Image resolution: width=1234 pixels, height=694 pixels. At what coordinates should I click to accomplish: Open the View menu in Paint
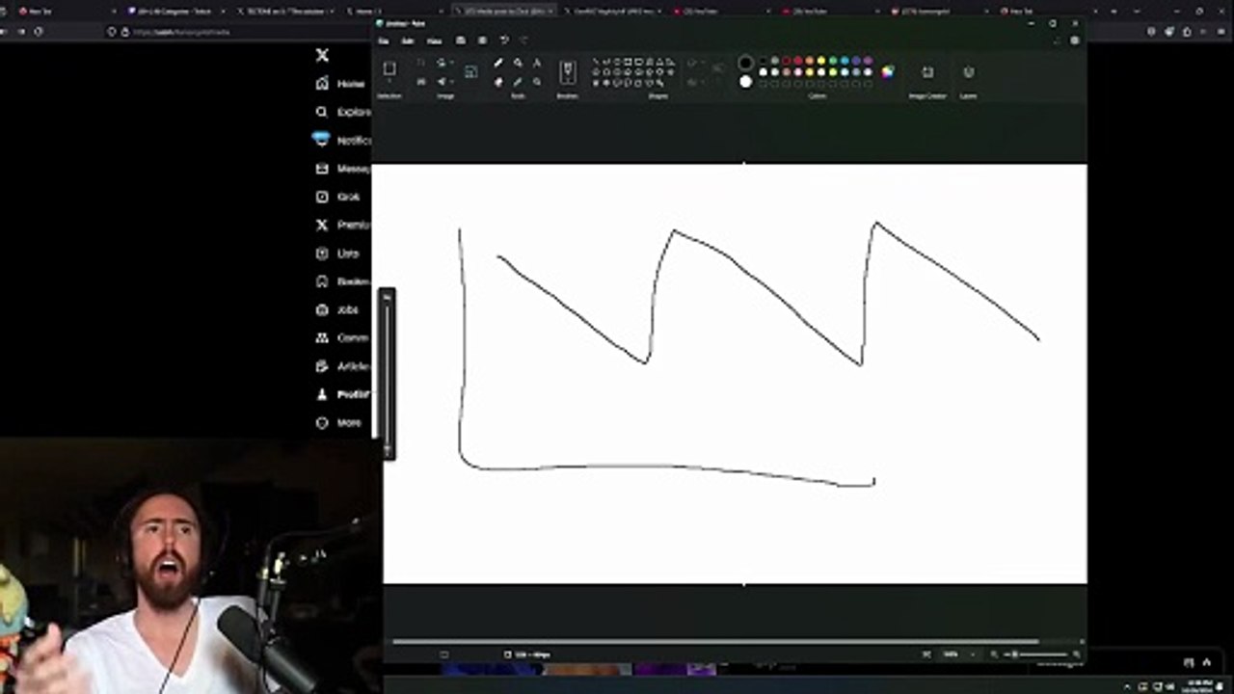pyautogui.click(x=434, y=41)
